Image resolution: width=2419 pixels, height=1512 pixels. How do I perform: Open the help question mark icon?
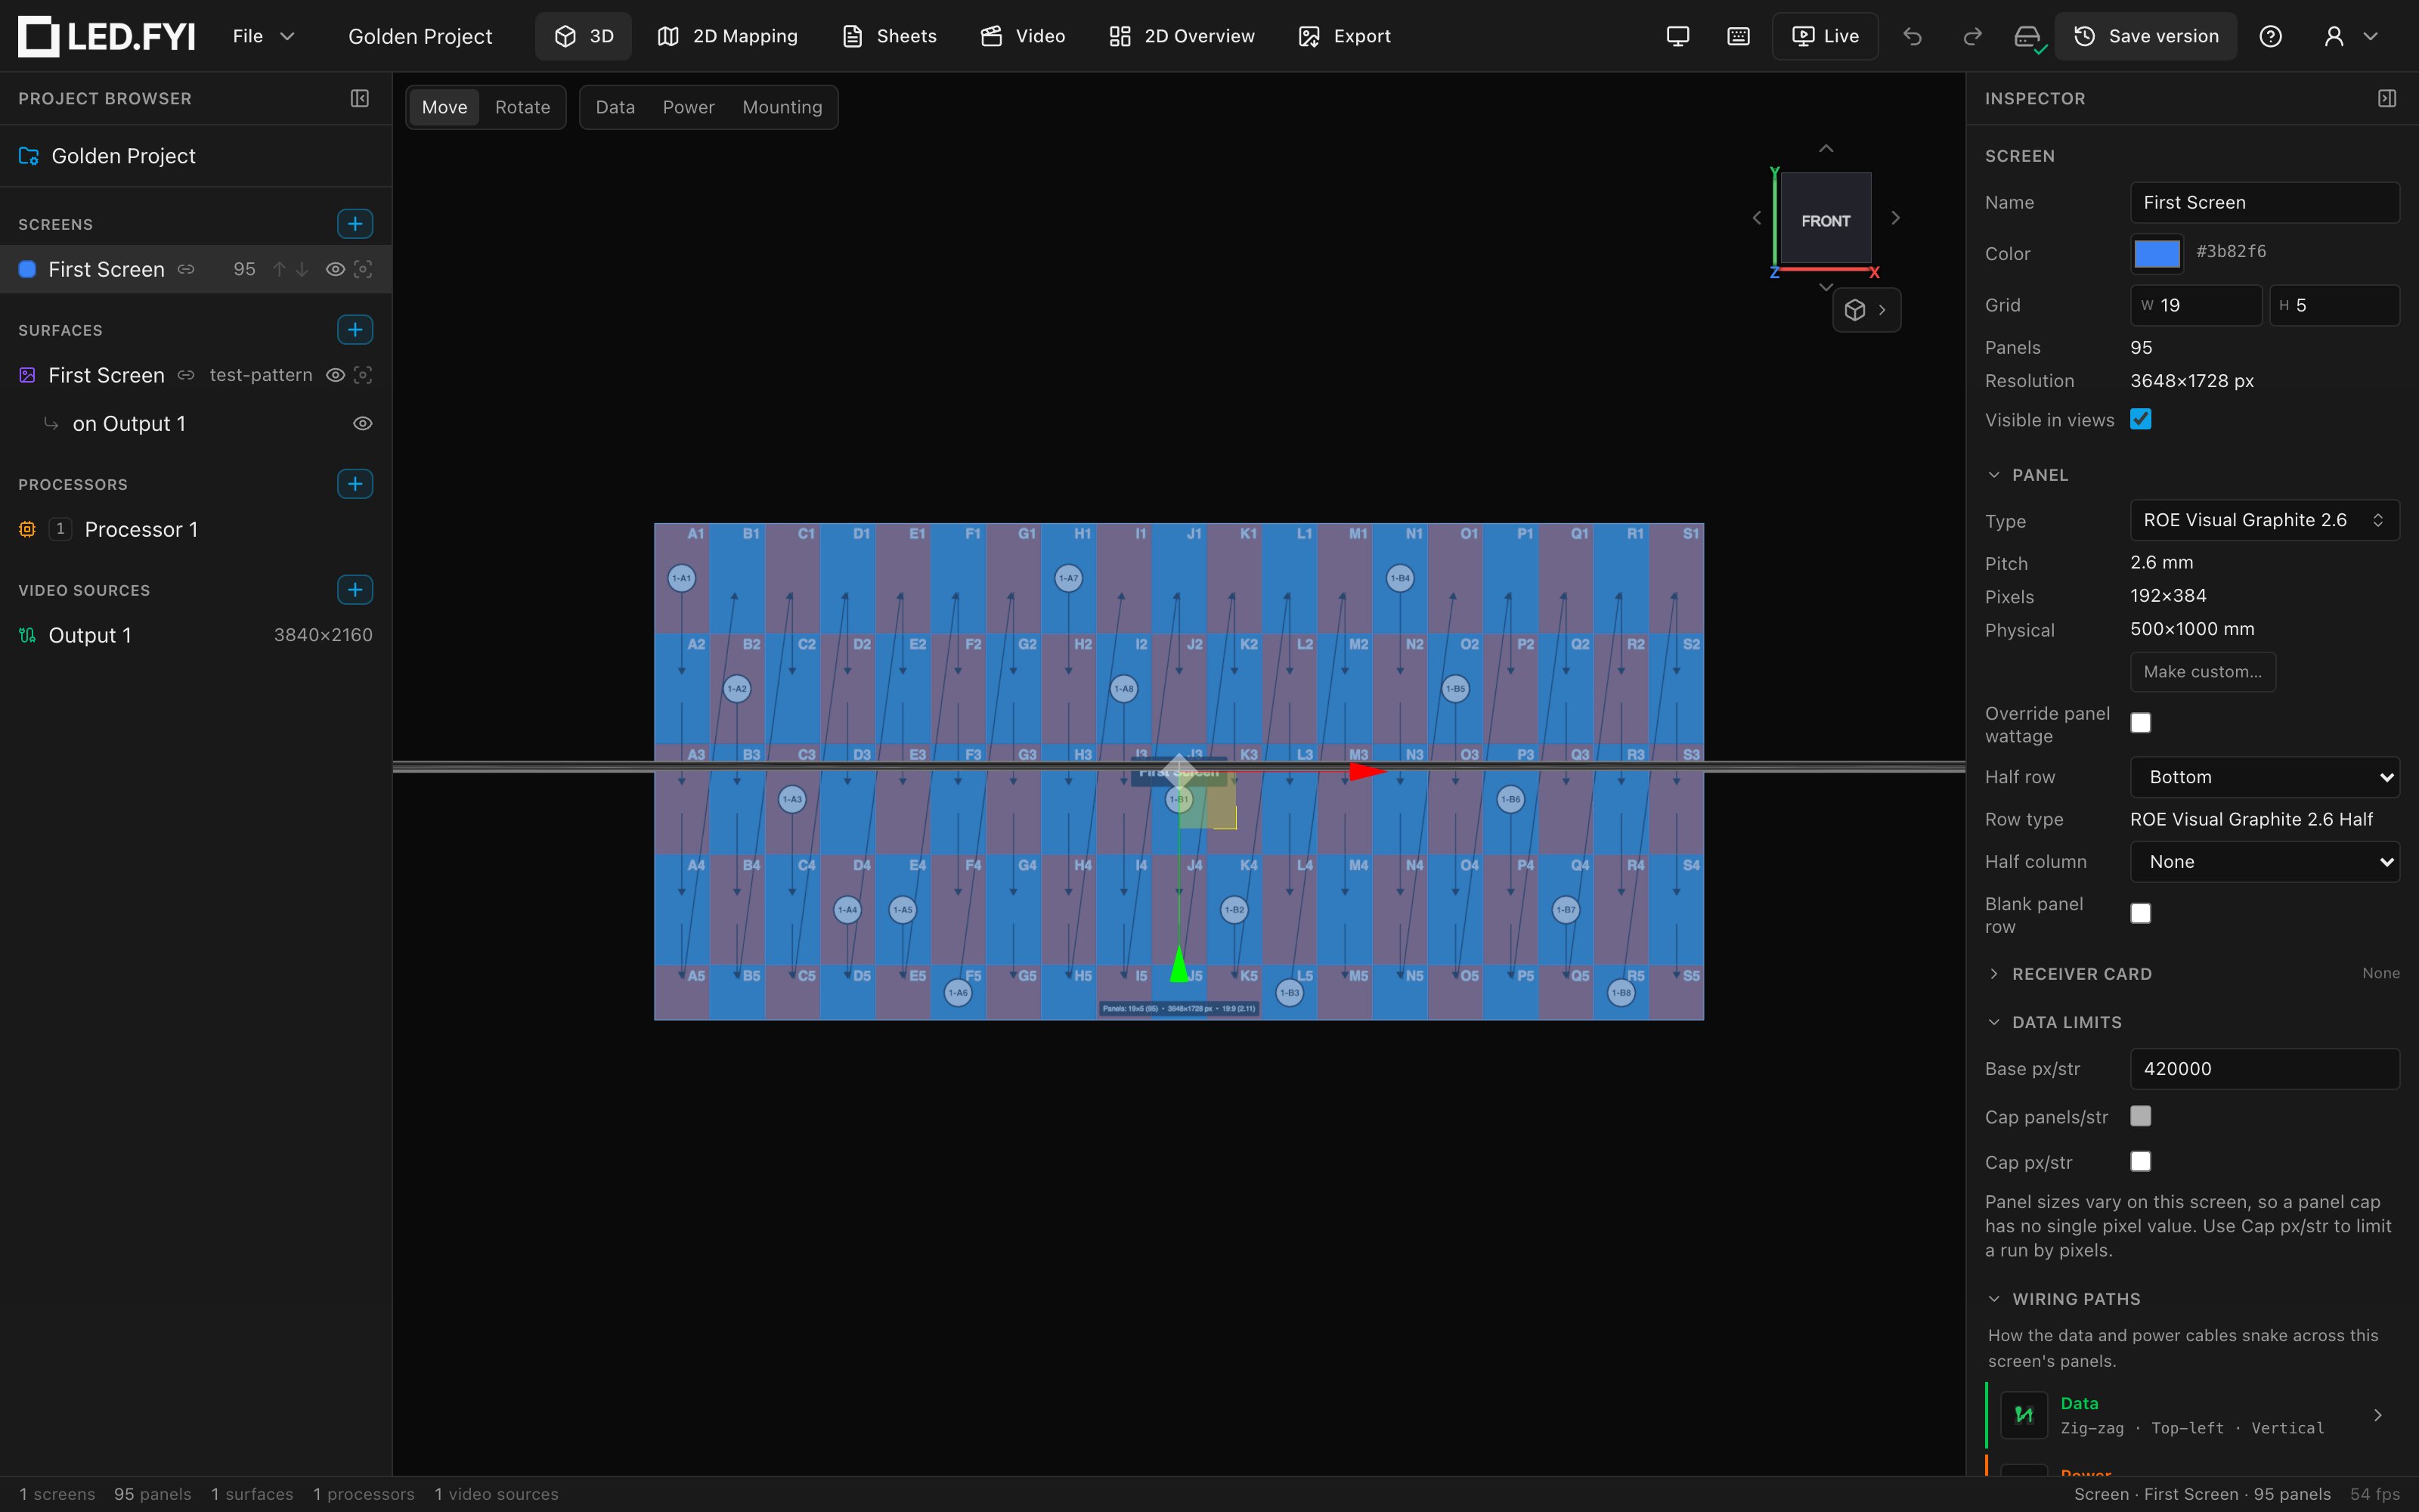point(2271,36)
